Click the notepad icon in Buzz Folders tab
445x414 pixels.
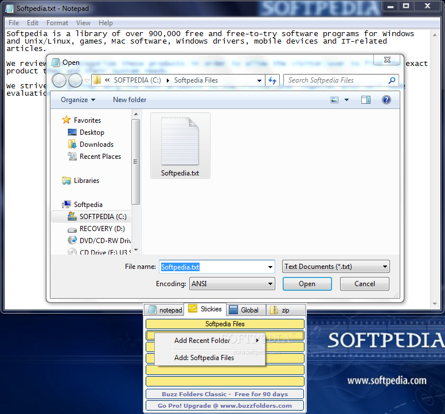[152, 310]
